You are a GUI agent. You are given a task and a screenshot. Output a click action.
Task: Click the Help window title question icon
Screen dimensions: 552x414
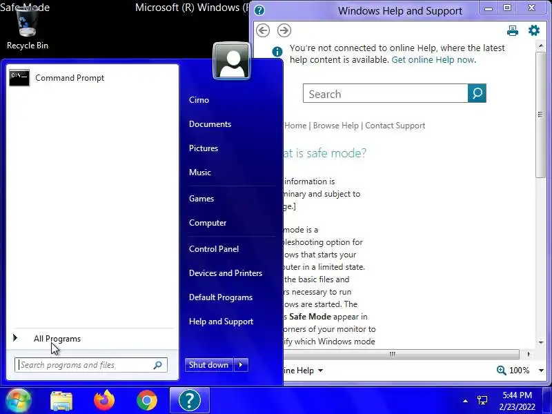[x=259, y=10]
